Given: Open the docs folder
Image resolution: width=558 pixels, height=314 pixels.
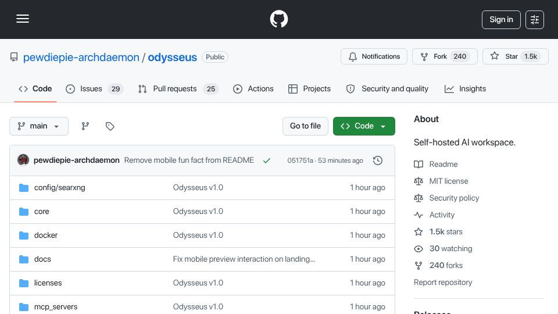Looking at the screenshot, I should [x=42, y=259].
